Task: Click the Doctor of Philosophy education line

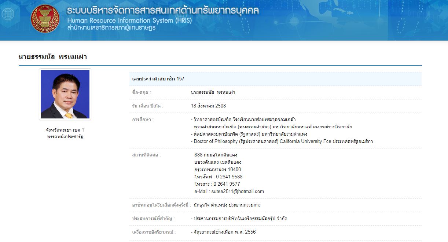Action: coord(282,141)
